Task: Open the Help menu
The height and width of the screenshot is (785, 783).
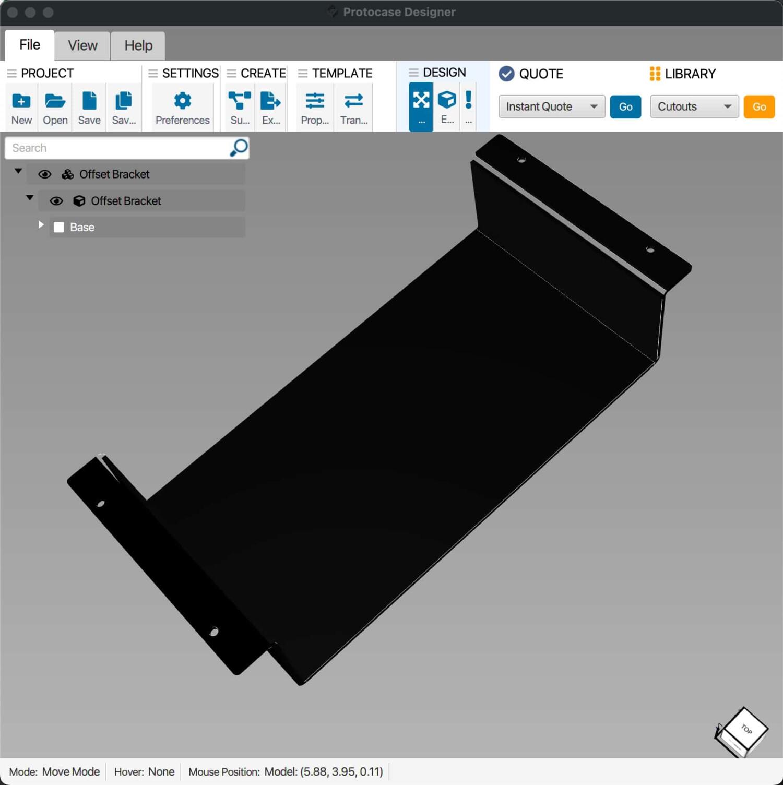Action: click(x=137, y=45)
